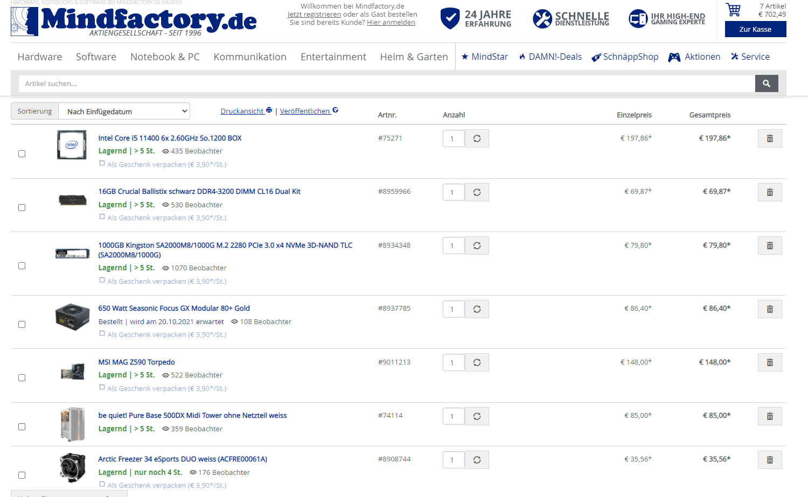Open the Entertainment menu
Viewport: 808px width, 497px height.
[x=333, y=57]
